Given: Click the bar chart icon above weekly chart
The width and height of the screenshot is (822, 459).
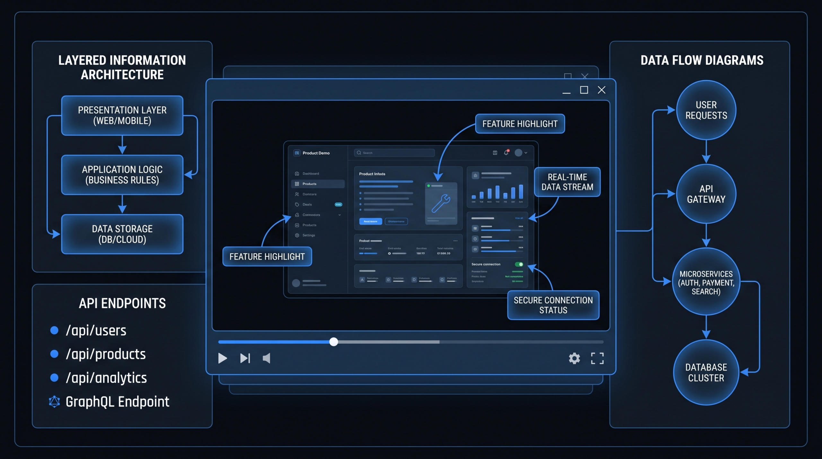Looking at the screenshot, I should pos(475,175).
